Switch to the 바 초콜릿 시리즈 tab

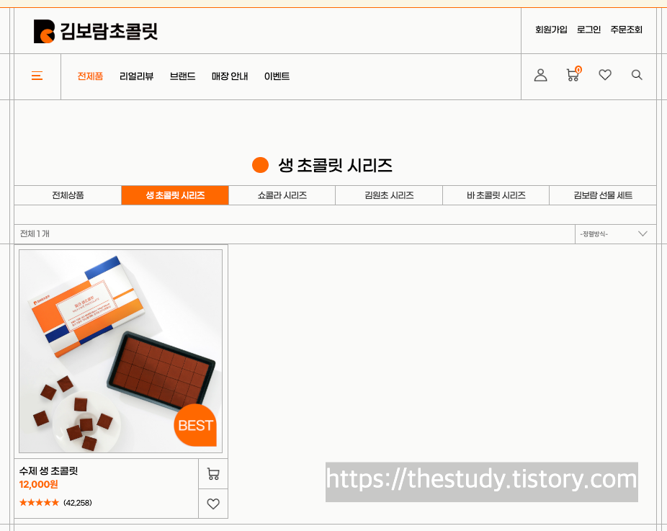tap(496, 195)
